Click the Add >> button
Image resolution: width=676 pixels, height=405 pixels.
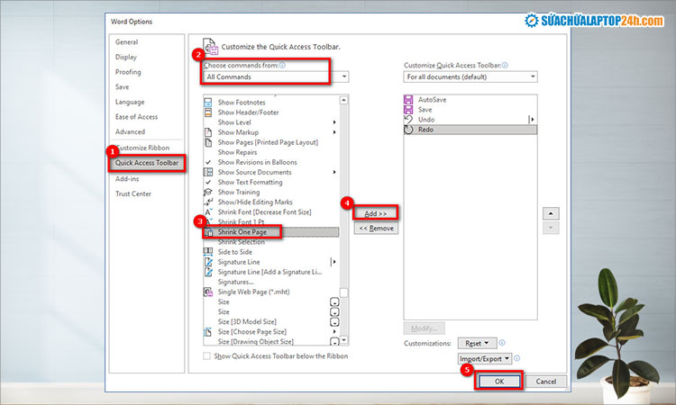click(x=376, y=213)
